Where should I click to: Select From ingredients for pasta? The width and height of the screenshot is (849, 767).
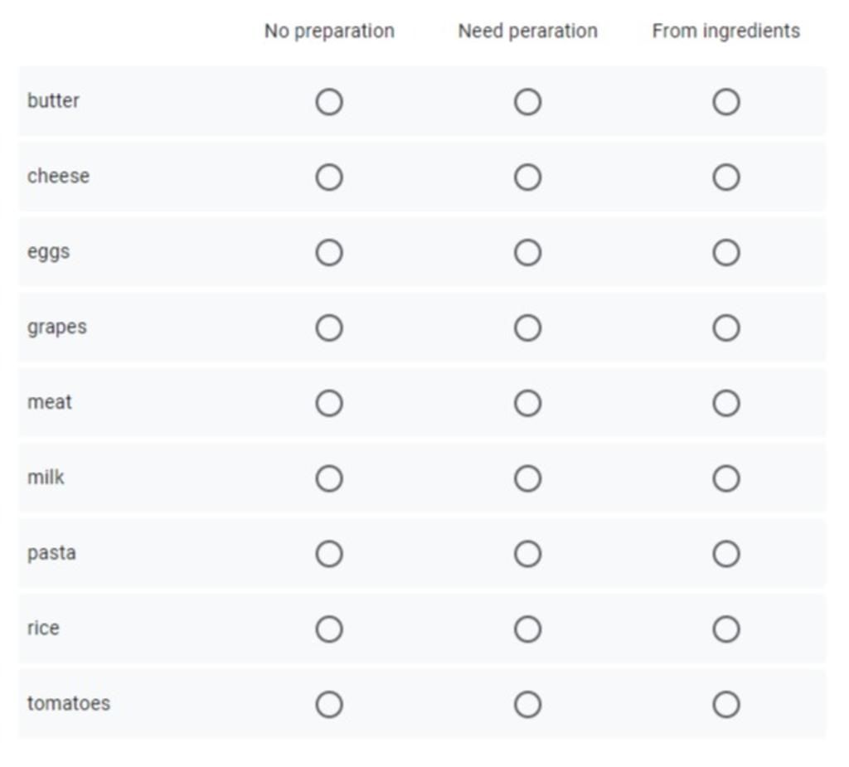click(726, 554)
